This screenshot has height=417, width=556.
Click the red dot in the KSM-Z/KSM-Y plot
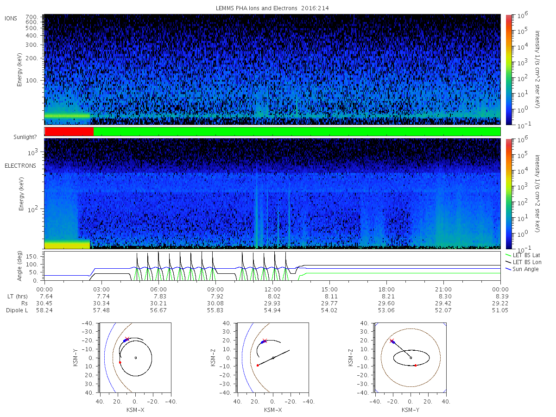(416, 366)
